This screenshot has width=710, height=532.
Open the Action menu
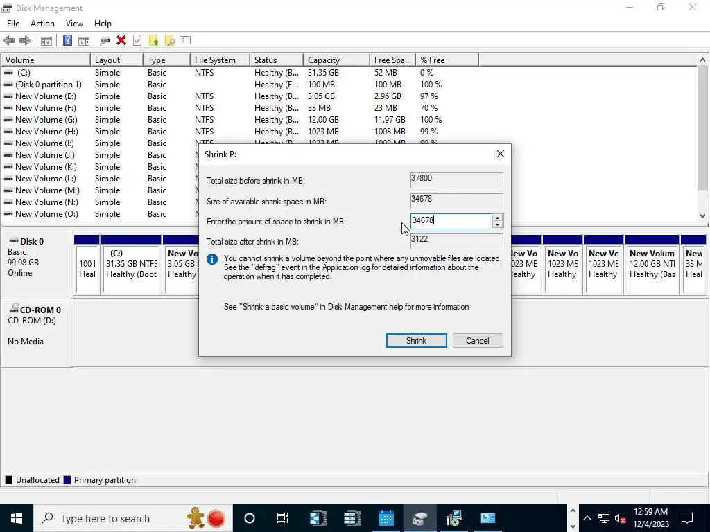tap(42, 24)
